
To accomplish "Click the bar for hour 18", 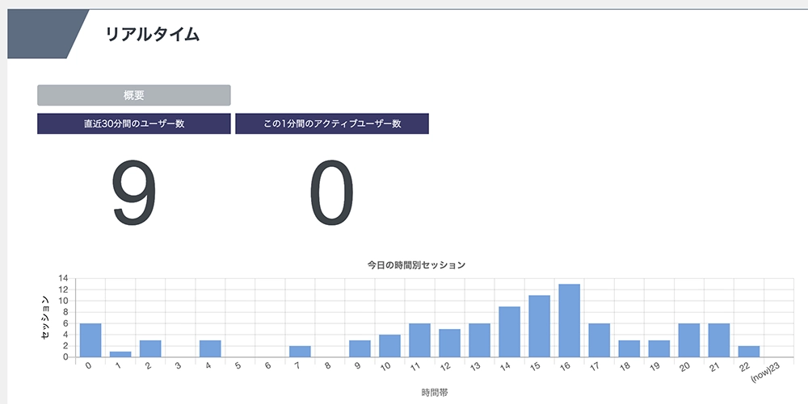I will tap(629, 348).
